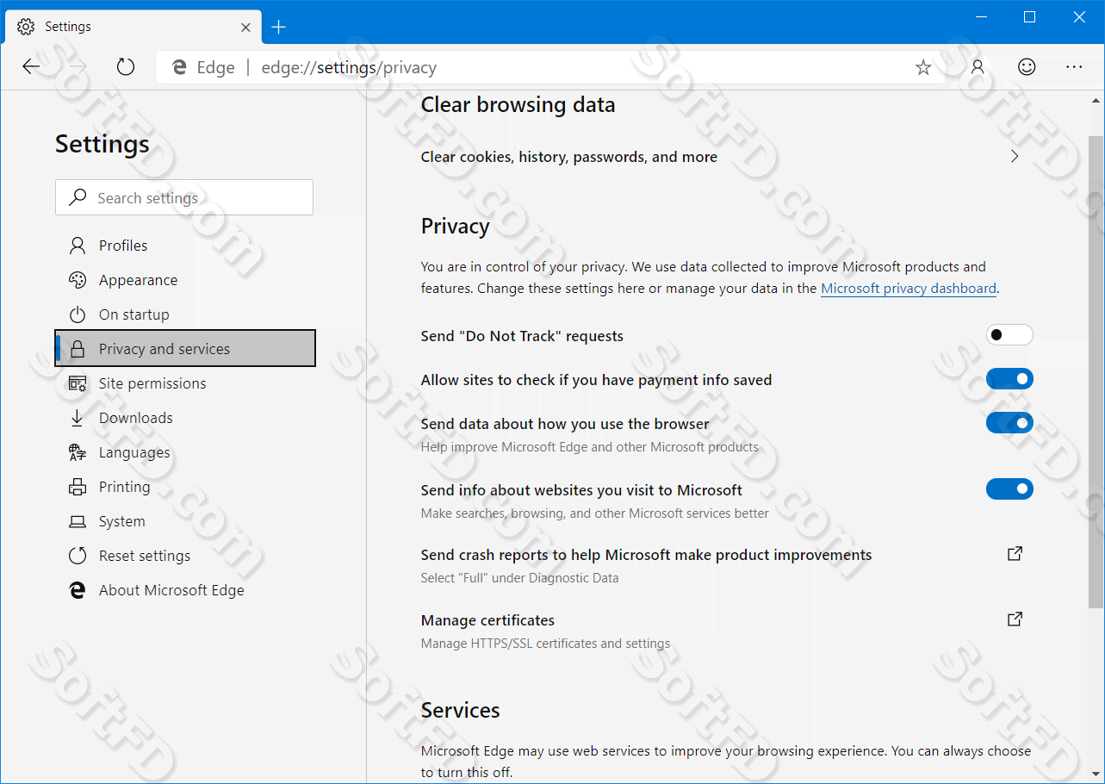
Task: Add this page to favorites with the star
Action: [x=923, y=67]
